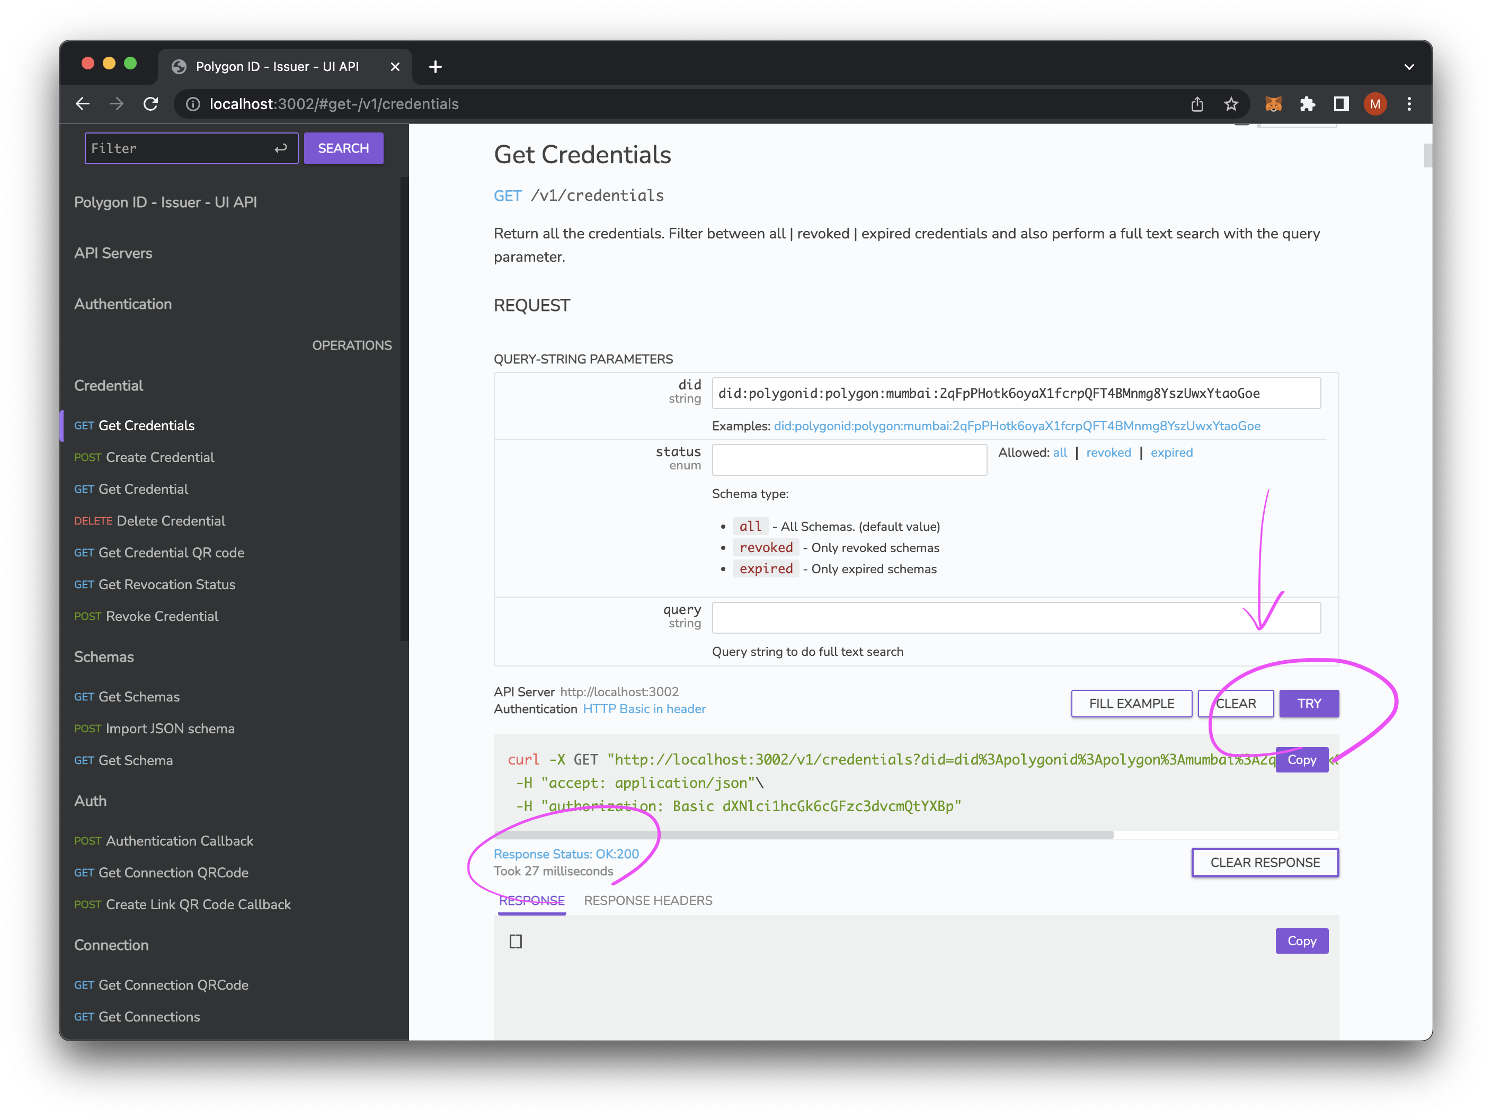Click the 'revoked' allowed value link
The image size is (1492, 1119).
pyautogui.click(x=1108, y=452)
